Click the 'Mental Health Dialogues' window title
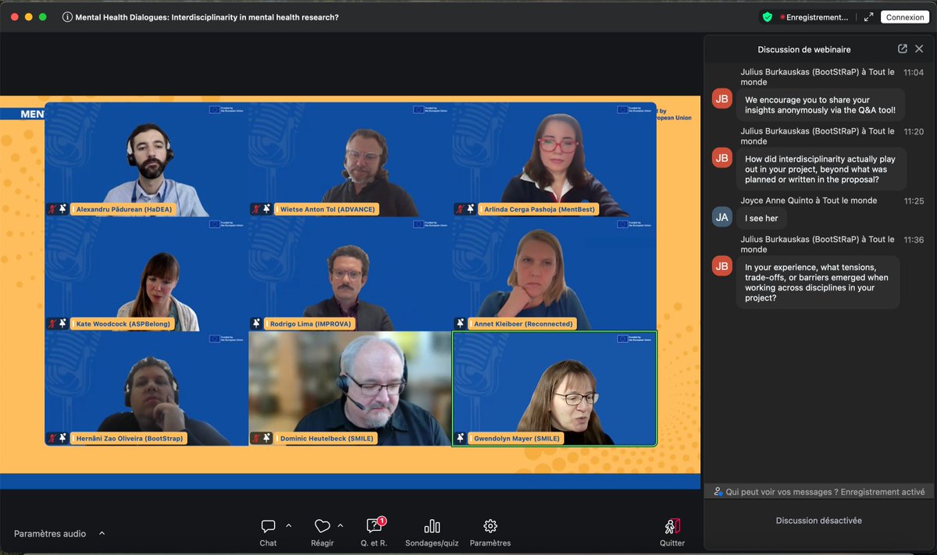The image size is (937, 555). point(207,17)
